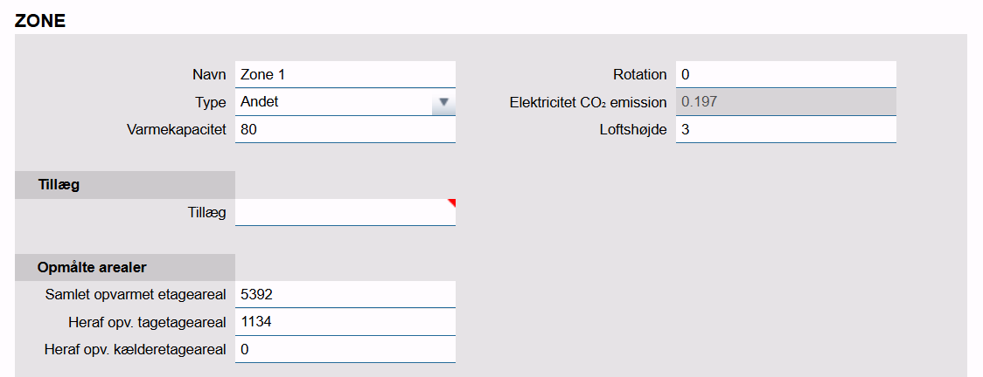
Task: Select the Samlet opvarmet etageareal field
Action: pyautogui.click(x=345, y=295)
